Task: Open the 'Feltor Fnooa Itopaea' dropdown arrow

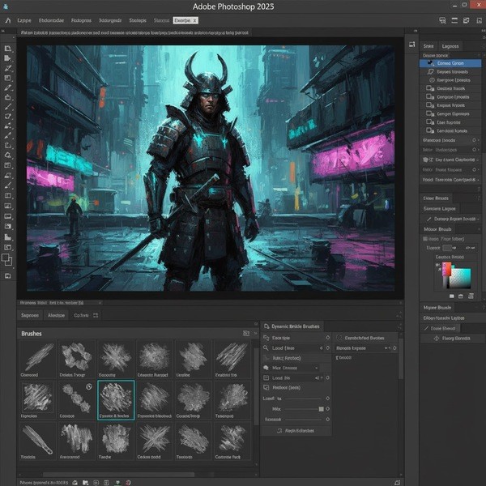Action: click(x=478, y=170)
